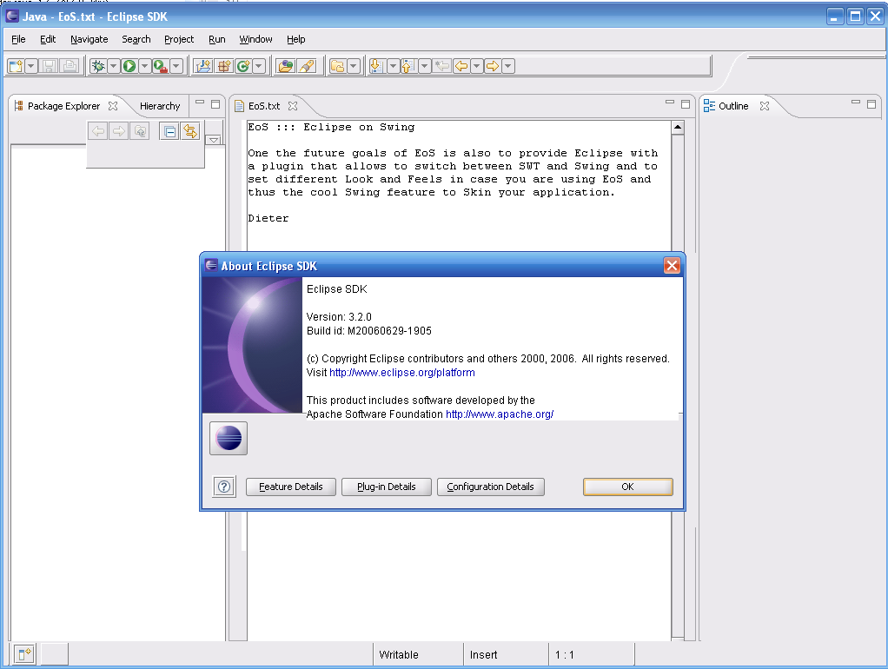Open the New wizard dropdown arrow
The image size is (888, 669).
click(31, 66)
